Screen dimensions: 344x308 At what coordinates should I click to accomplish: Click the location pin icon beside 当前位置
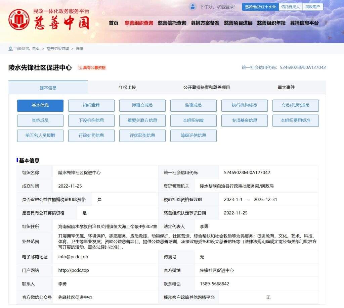point(10,49)
